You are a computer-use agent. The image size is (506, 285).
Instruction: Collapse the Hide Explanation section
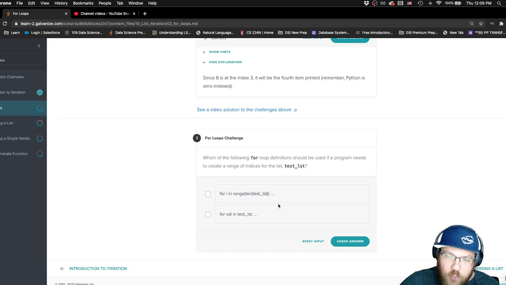pos(222,62)
